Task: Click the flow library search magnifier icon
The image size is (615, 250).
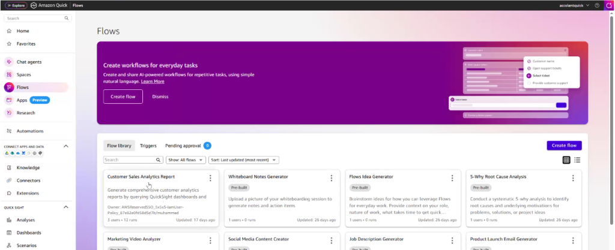Action: click(159, 160)
